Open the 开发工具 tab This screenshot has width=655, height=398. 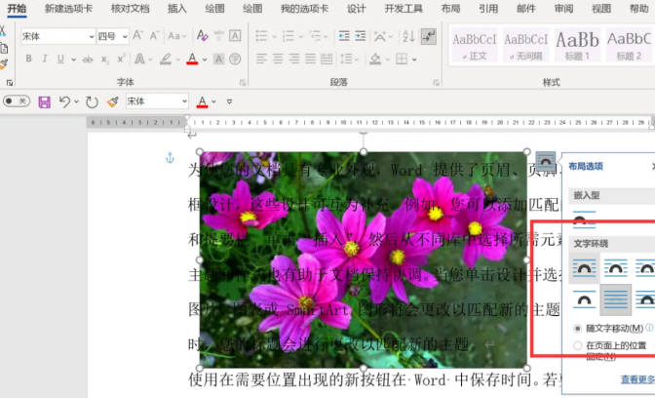404,9
